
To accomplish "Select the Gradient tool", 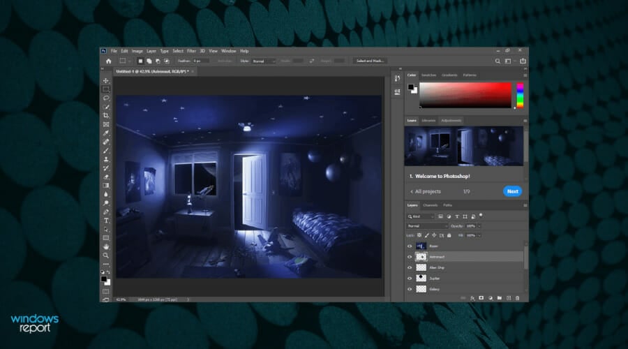I will [x=106, y=186].
